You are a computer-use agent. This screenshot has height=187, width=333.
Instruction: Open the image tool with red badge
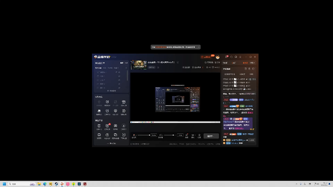pyautogui.click(x=107, y=126)
